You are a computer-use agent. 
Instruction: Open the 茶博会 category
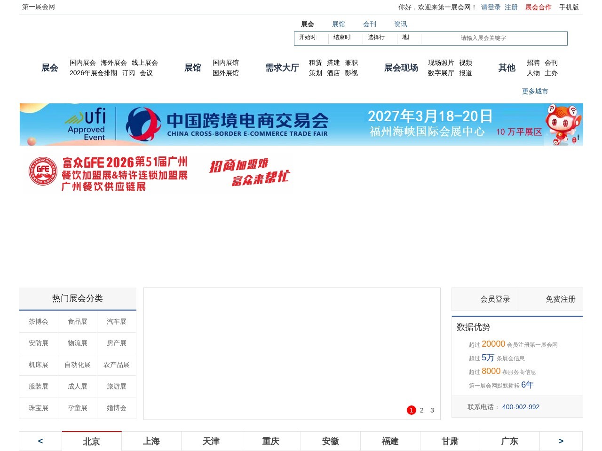39,322
